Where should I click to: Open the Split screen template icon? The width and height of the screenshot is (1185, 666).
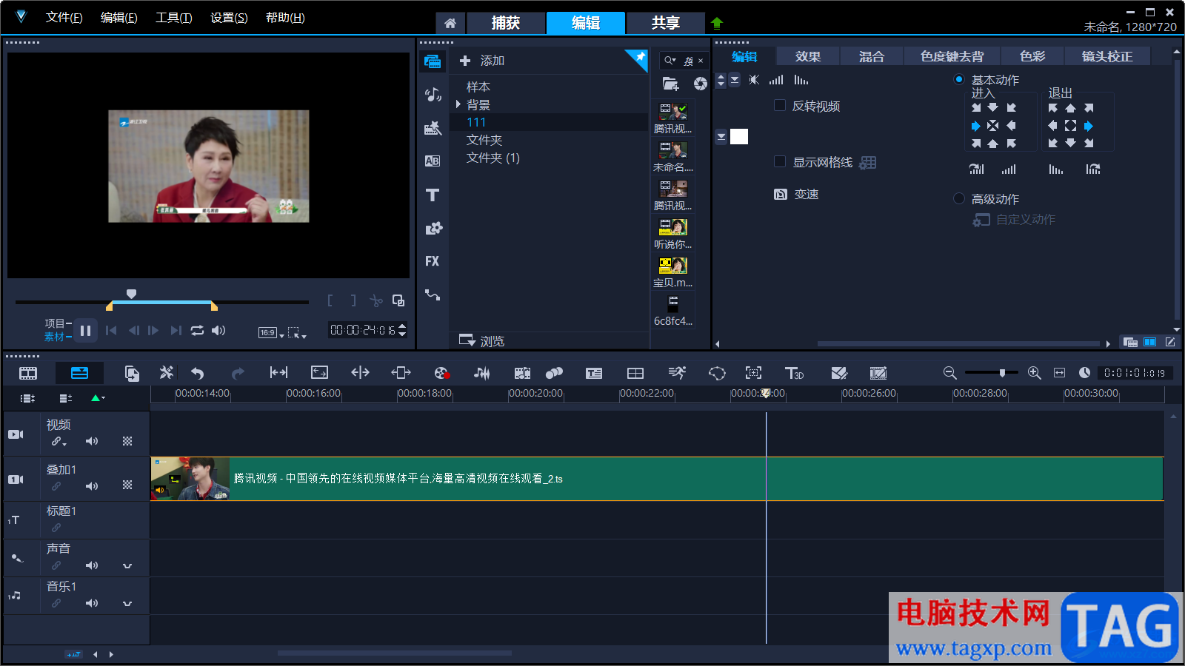click(x=635, y=373)
